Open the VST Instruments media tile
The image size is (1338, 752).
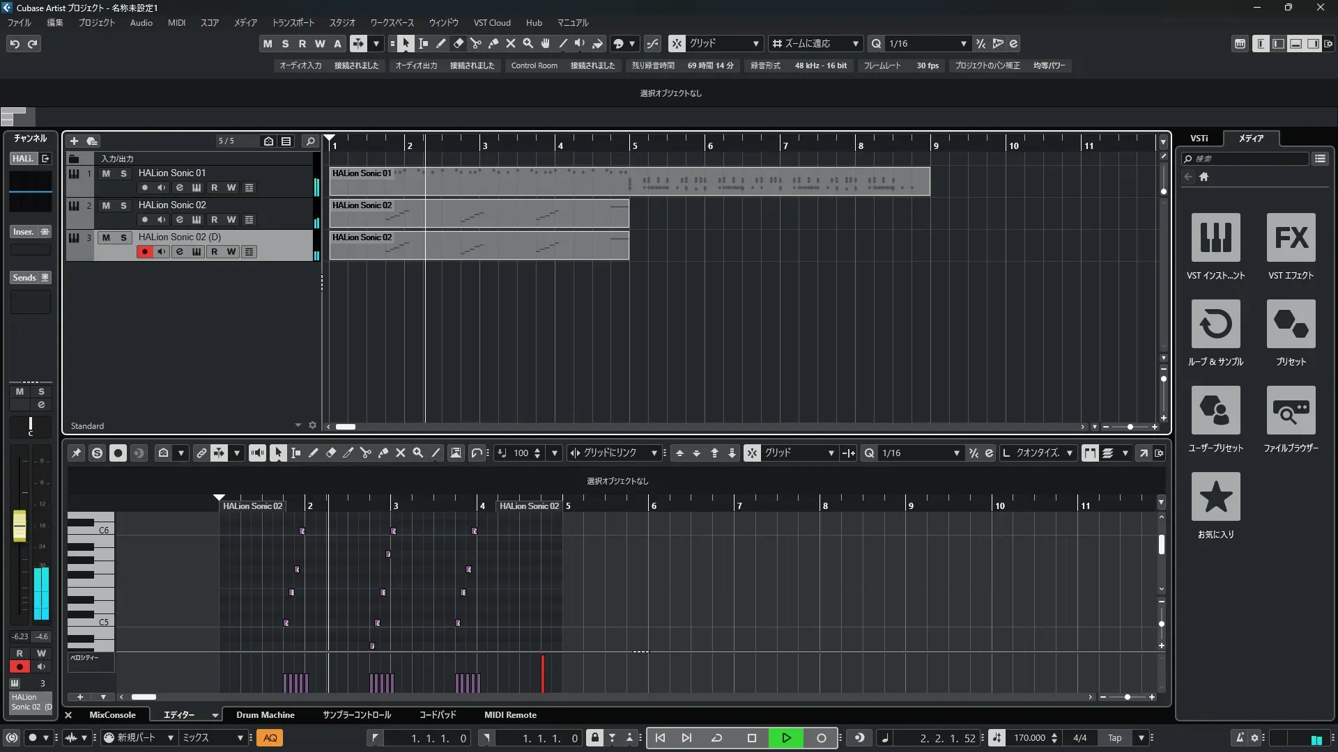point(1215,237)
